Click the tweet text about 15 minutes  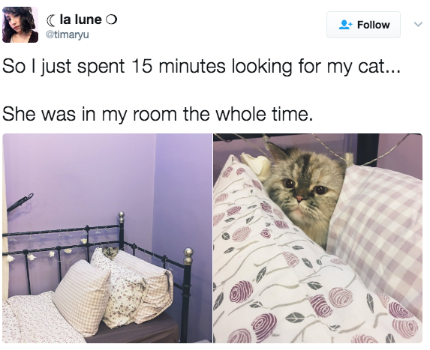point(202,66)
